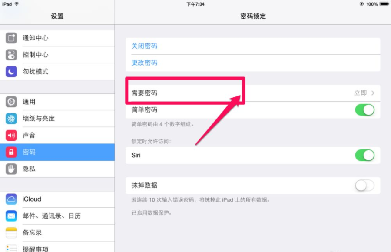Tap the 设置 sidebar title
Viewport: 391px width, 252px height.
point(57,16)
